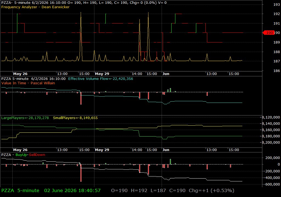The width and height of the screenshot is (281, 197).
Task: Click Jun on the players pane time axis
Action: (x=166, y=150)
